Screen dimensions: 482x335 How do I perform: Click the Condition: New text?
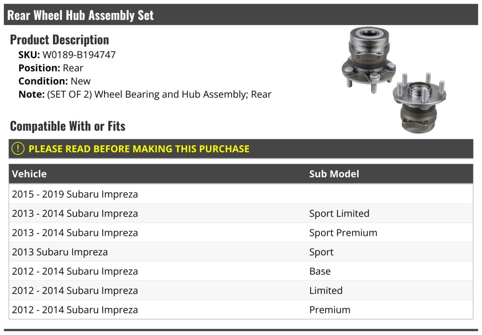coord(55,81)
